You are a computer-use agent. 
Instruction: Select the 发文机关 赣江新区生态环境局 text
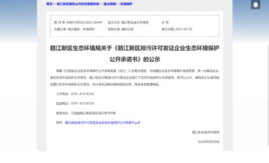tap(128, 22)
